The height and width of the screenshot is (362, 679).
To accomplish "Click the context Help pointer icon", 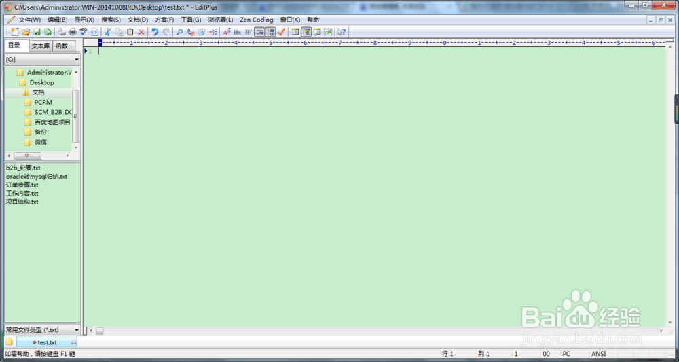I will pos(342,32).
